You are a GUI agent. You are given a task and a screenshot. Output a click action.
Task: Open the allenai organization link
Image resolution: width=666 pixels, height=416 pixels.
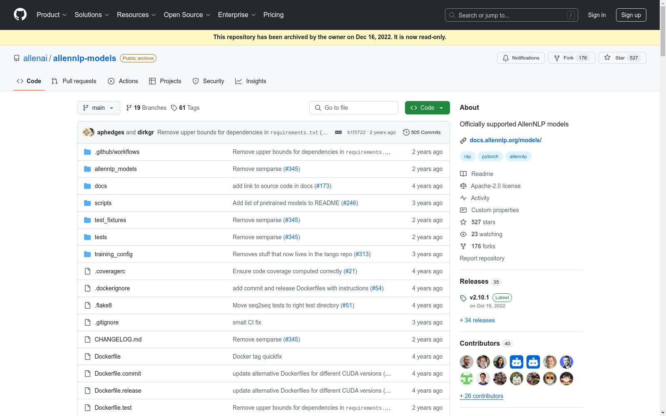(x=35, y=58)
